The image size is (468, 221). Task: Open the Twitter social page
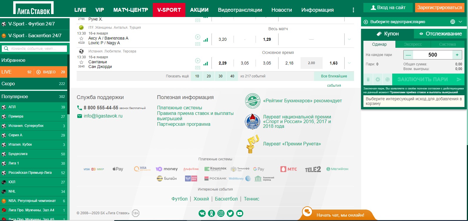click(230, 213)
